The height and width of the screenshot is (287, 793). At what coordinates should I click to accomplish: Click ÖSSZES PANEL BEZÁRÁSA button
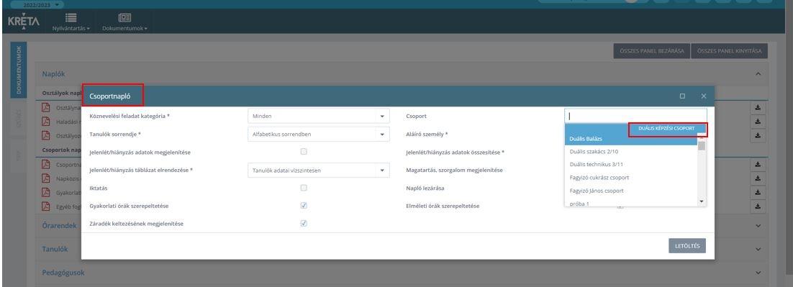pyautogui.click(x=651, y=51)
